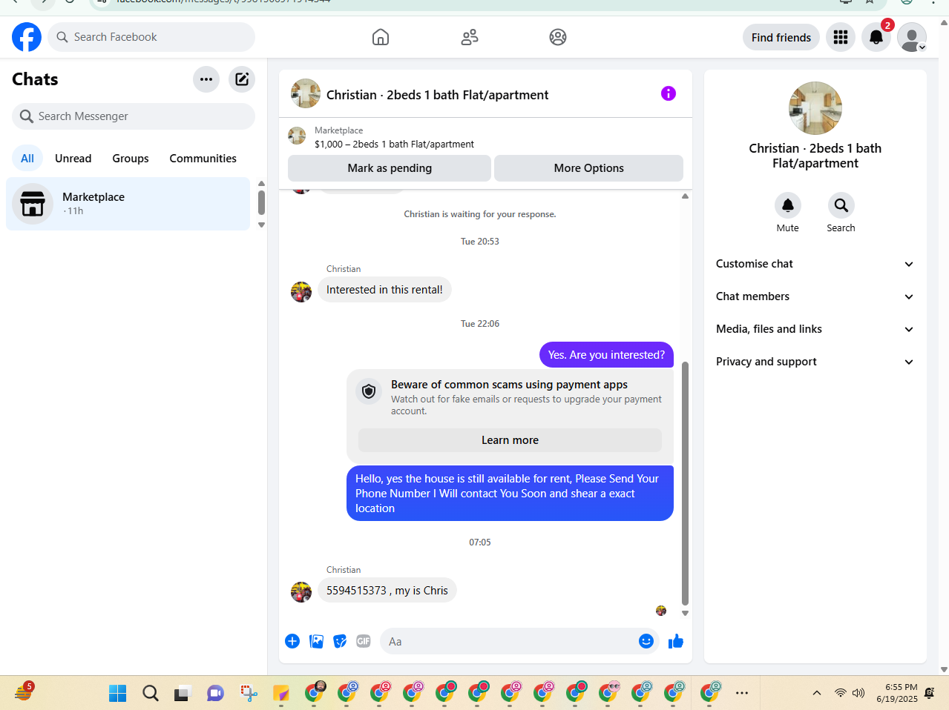Screen dimensions: 949x710
Task: Expand Media, files and links section
Action: click(815, 329)
